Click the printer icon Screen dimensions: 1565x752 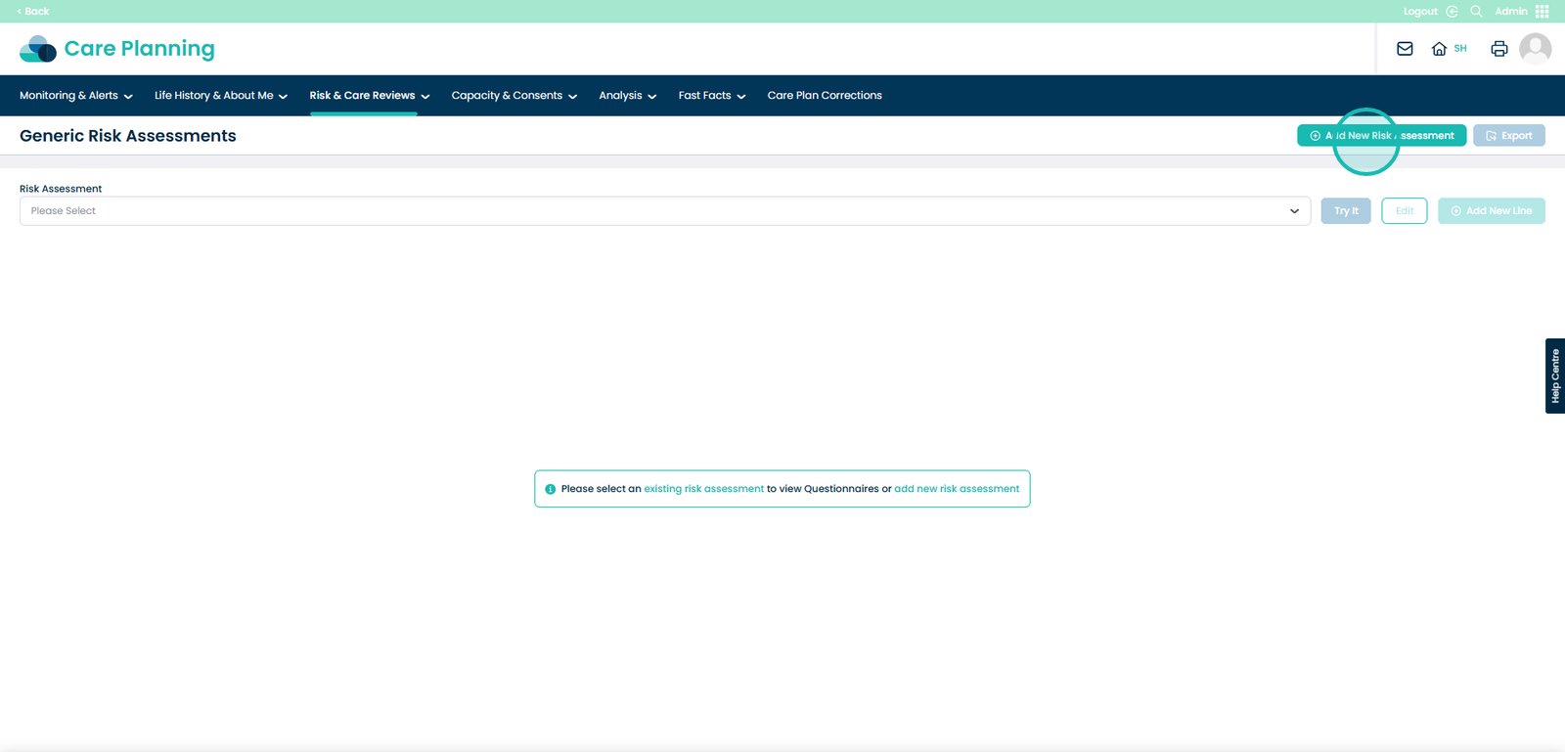pos(1498,49)
